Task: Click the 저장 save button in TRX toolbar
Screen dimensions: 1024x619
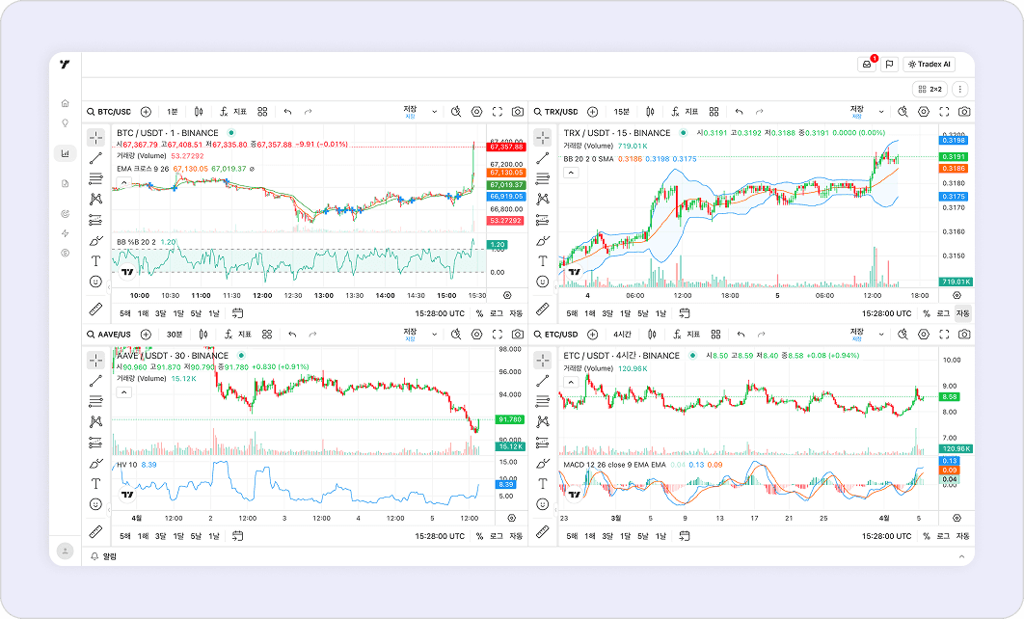Action: [857, 112]
